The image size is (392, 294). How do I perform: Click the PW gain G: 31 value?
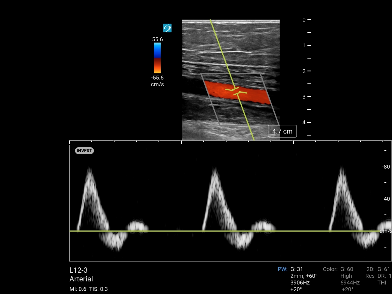297,269
